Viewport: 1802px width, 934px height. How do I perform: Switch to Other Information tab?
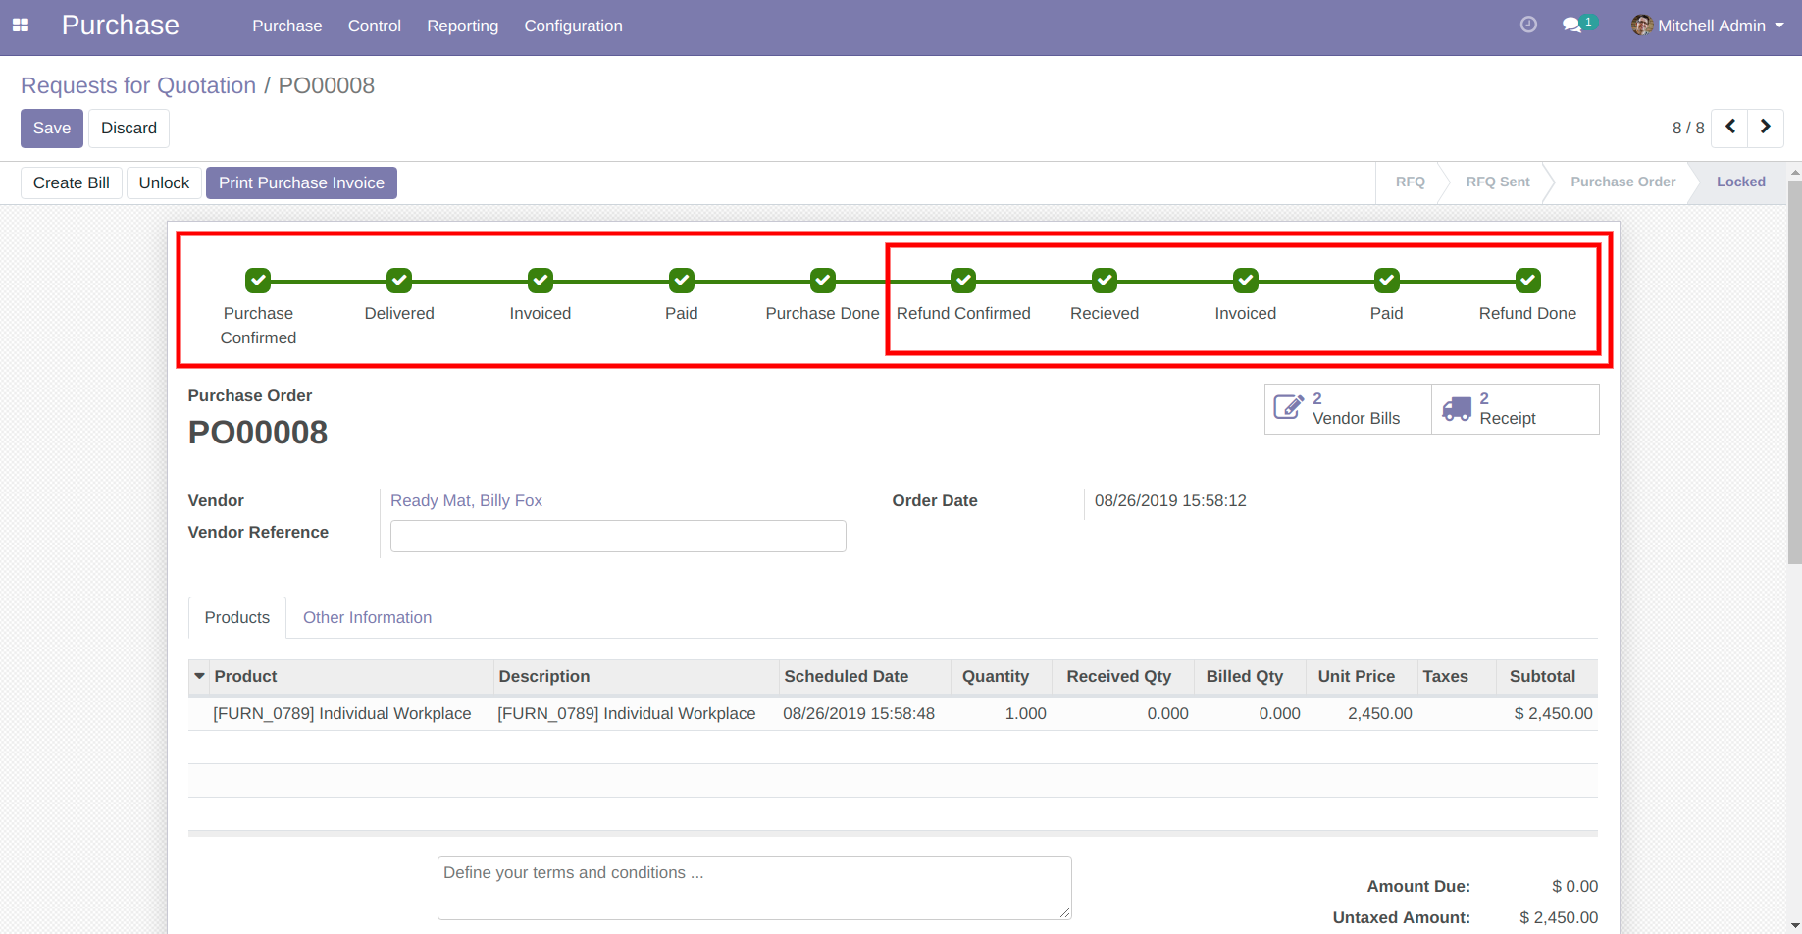367,617
